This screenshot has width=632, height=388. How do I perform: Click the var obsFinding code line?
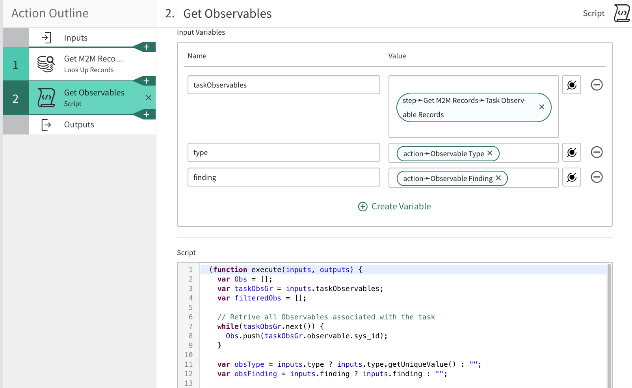tap(332, 374)
